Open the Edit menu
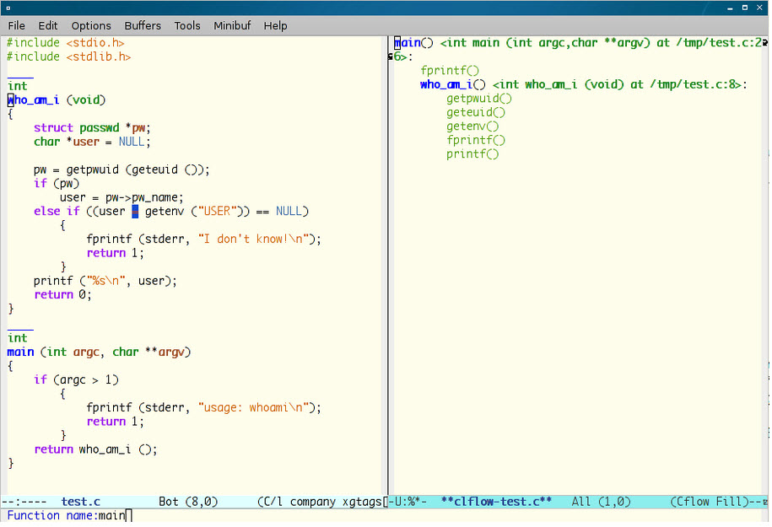This screenshot has width=772, height=527. click(x=48, y=26)
